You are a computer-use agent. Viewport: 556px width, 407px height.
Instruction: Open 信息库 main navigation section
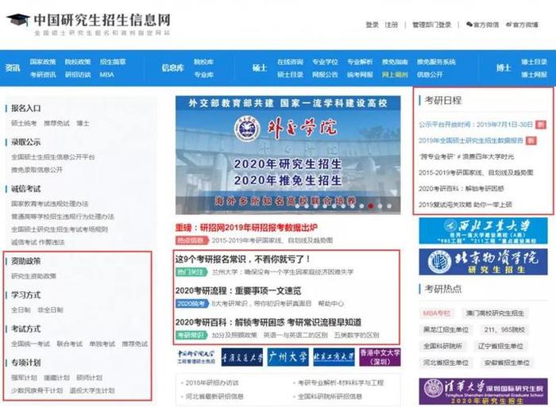coord(172,67)
